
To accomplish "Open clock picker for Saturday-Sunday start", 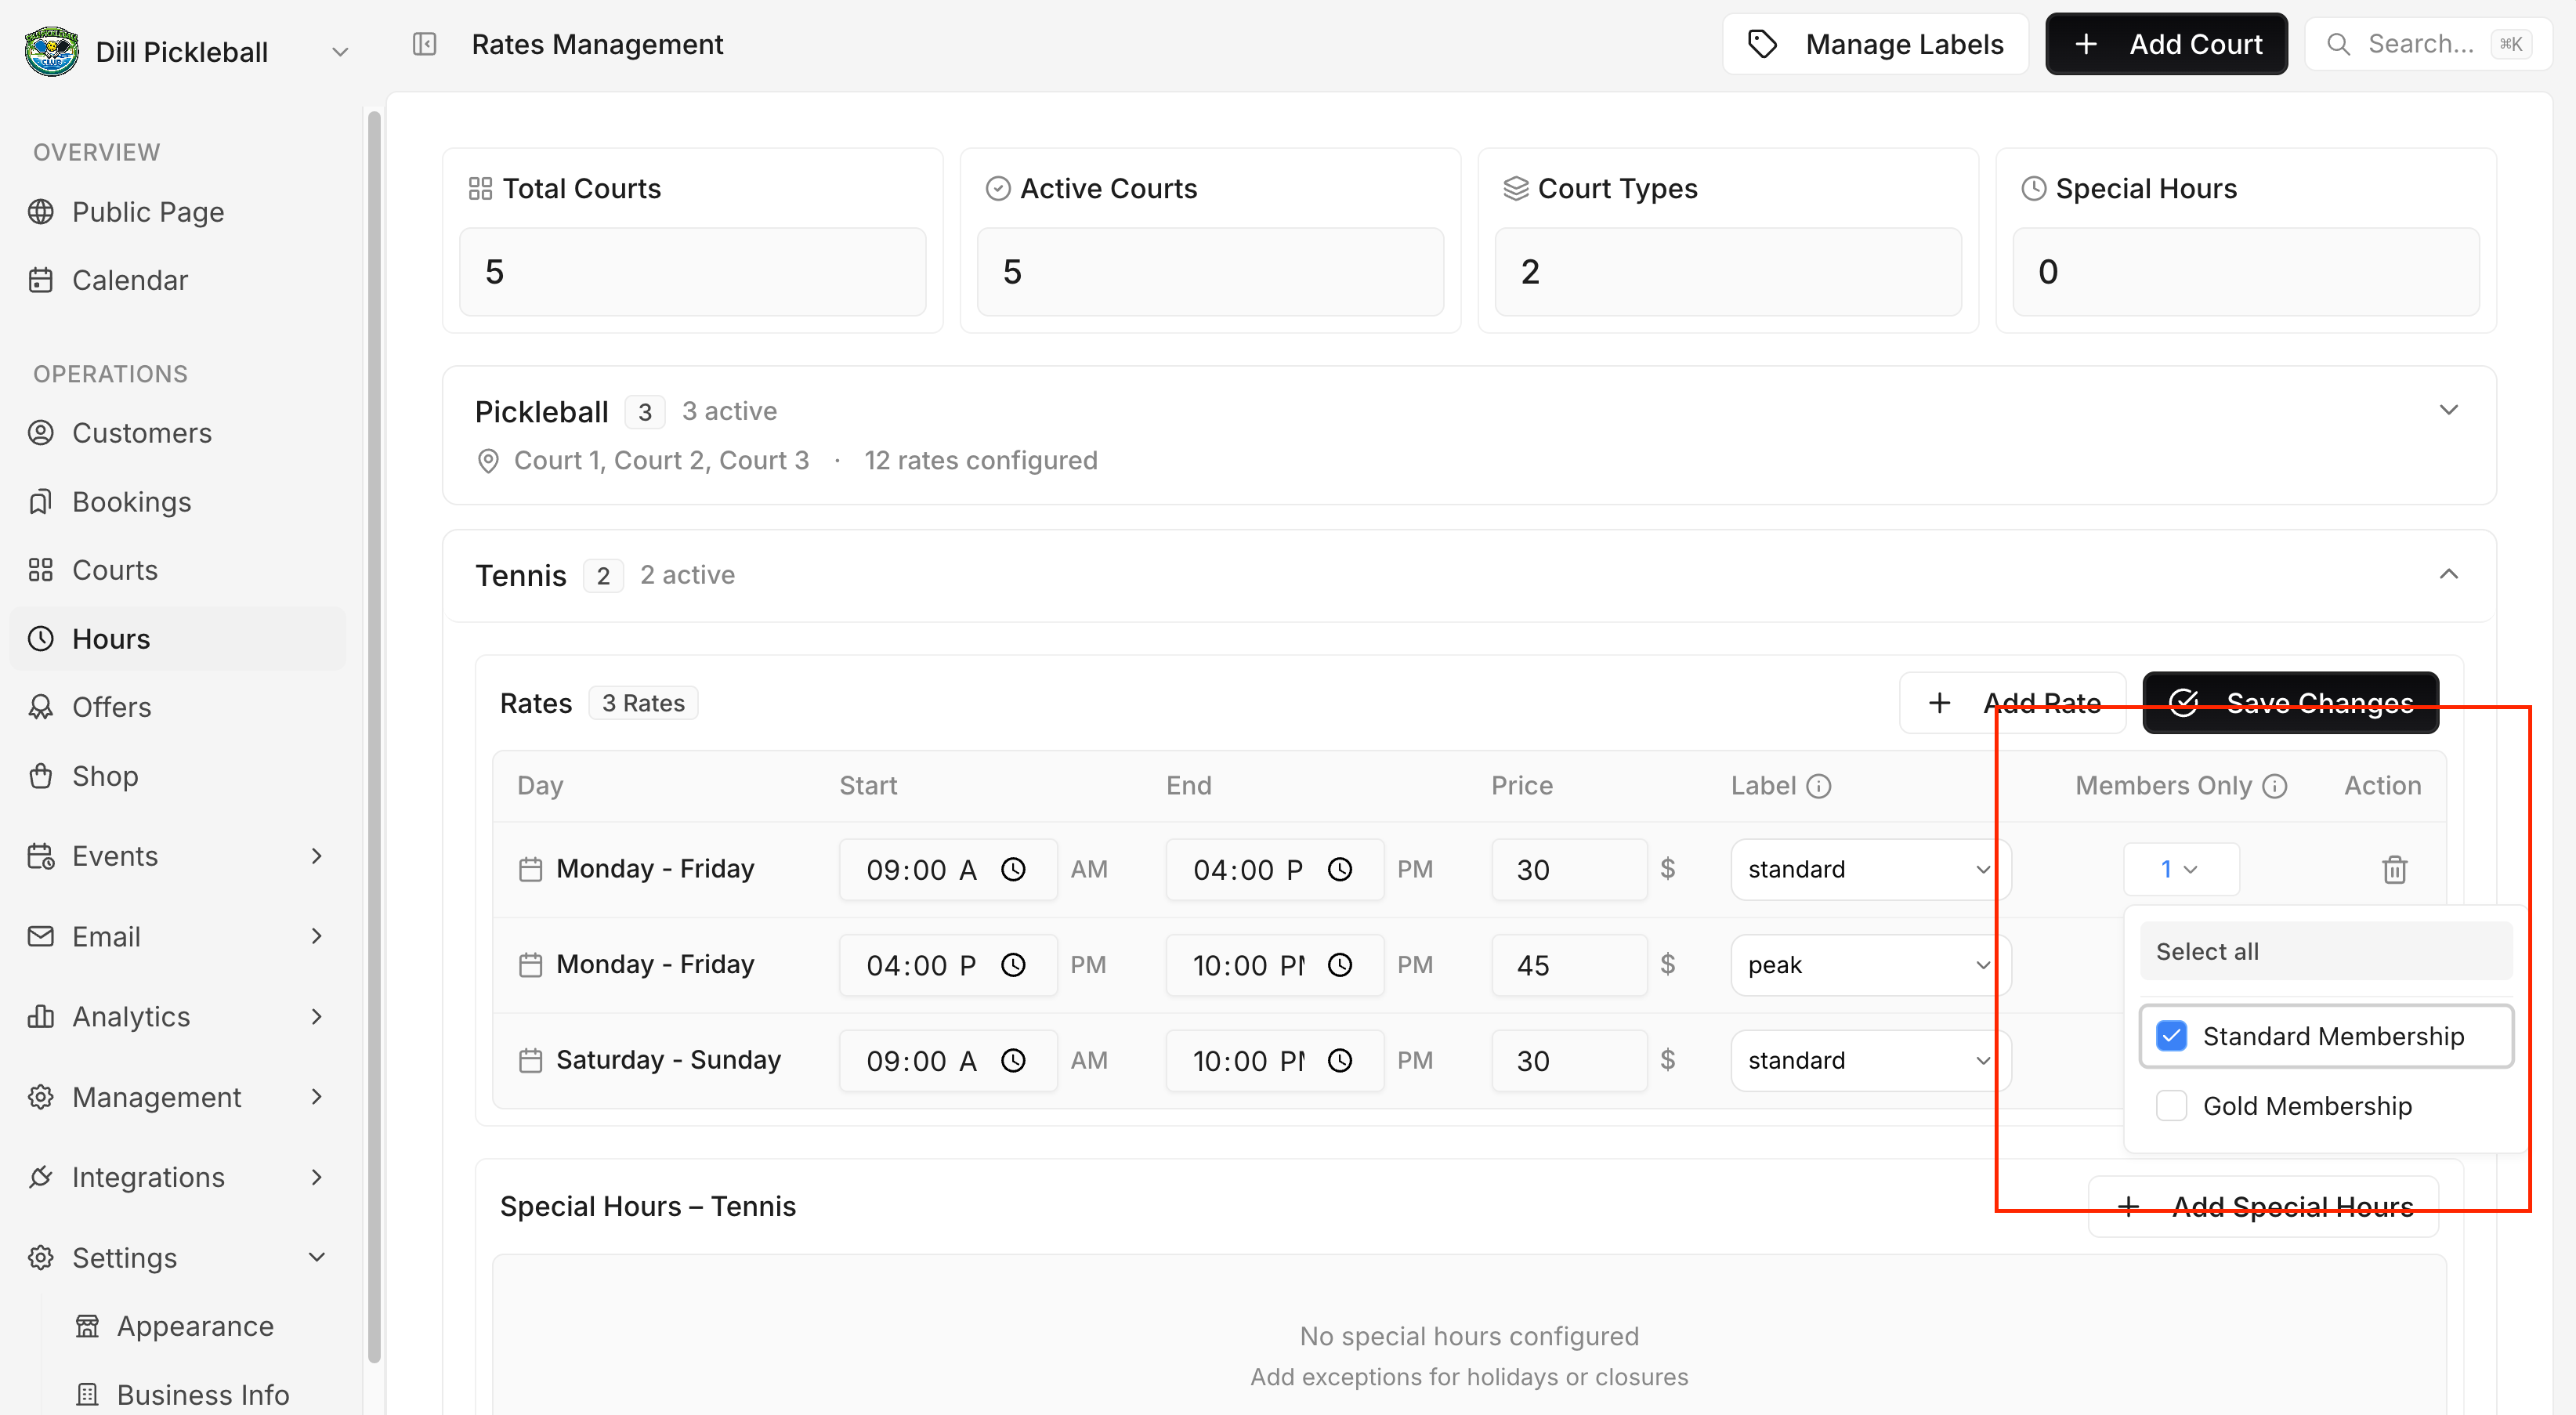I will click(1013, 1060).
